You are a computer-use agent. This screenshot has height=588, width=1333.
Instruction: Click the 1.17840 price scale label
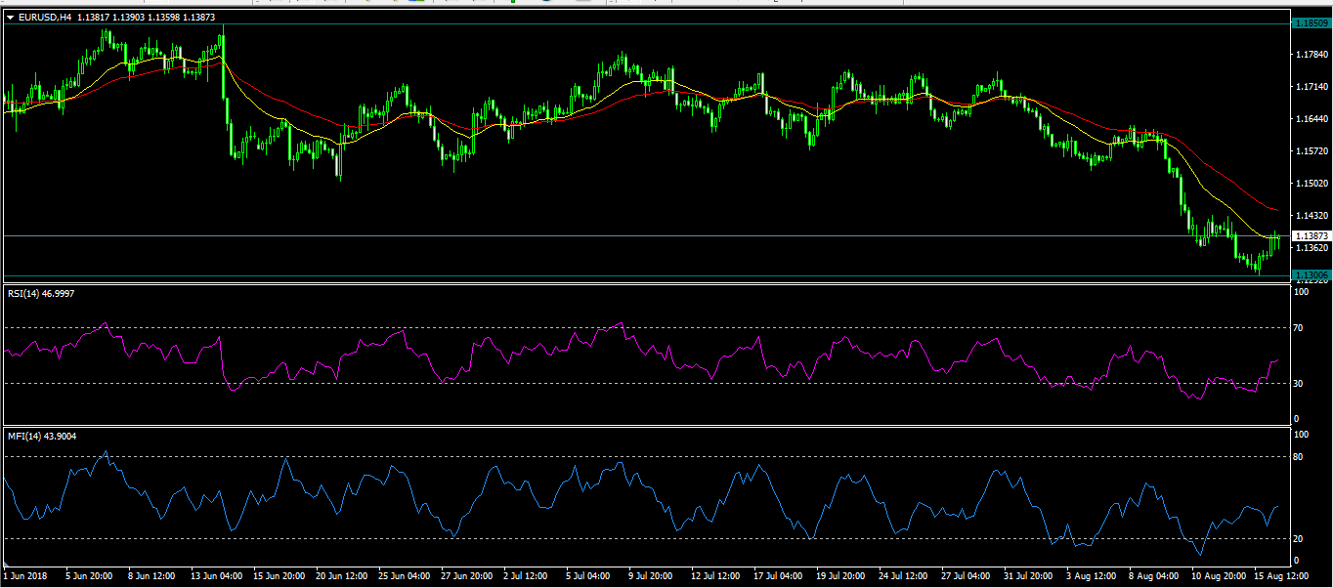1310,55
